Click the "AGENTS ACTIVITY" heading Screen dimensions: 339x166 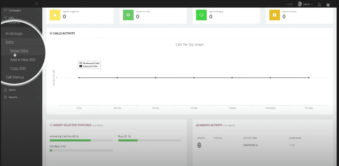click(211, 125)
